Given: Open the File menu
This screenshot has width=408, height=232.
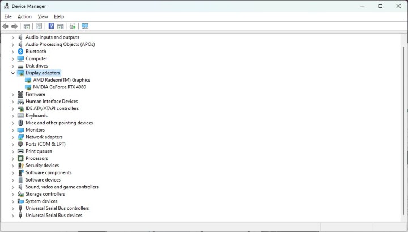Looking at the screenshot, I should (x=8, y=17).
